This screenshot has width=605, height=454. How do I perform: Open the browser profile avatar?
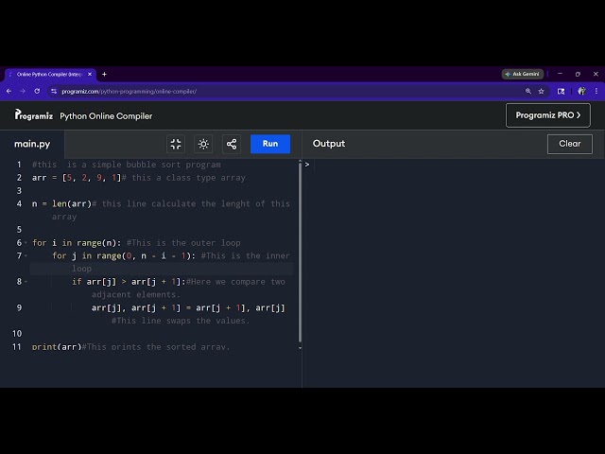tap(581, 91)
